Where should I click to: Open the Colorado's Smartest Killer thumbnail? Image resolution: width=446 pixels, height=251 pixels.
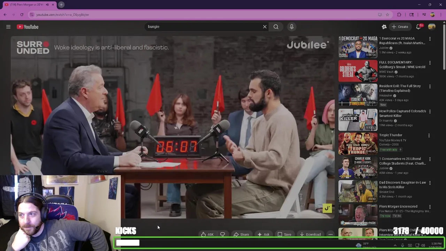[x=358, y=120]
